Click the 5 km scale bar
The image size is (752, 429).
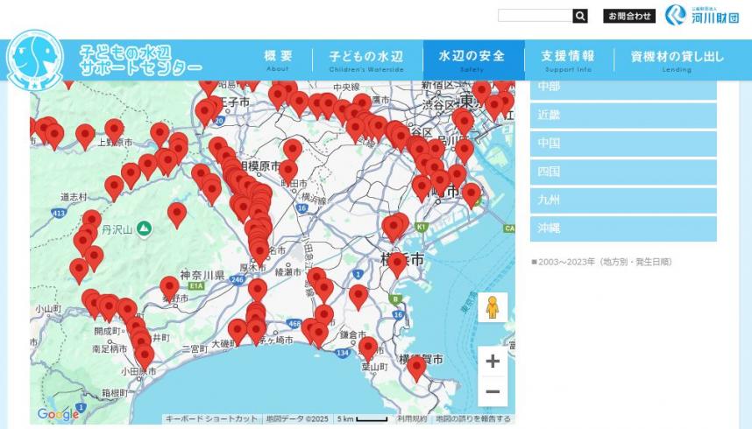click(x=363, y=419)
